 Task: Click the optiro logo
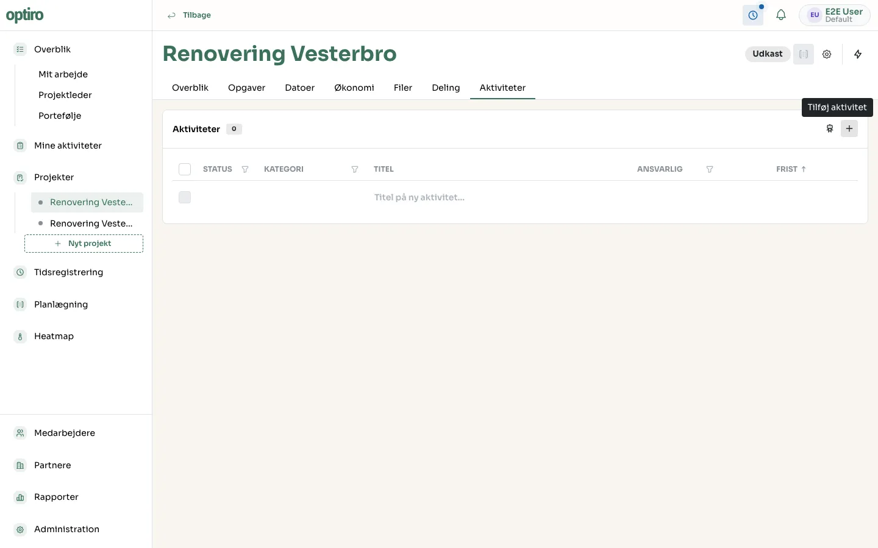click(25, 15)
